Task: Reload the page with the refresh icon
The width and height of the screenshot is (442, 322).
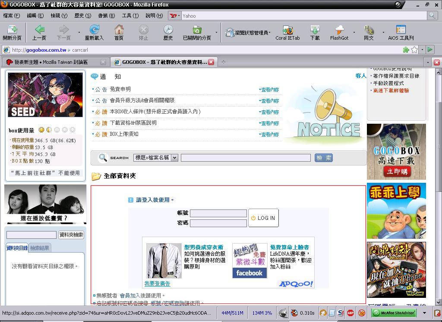Action: click(x=94, y=29)
